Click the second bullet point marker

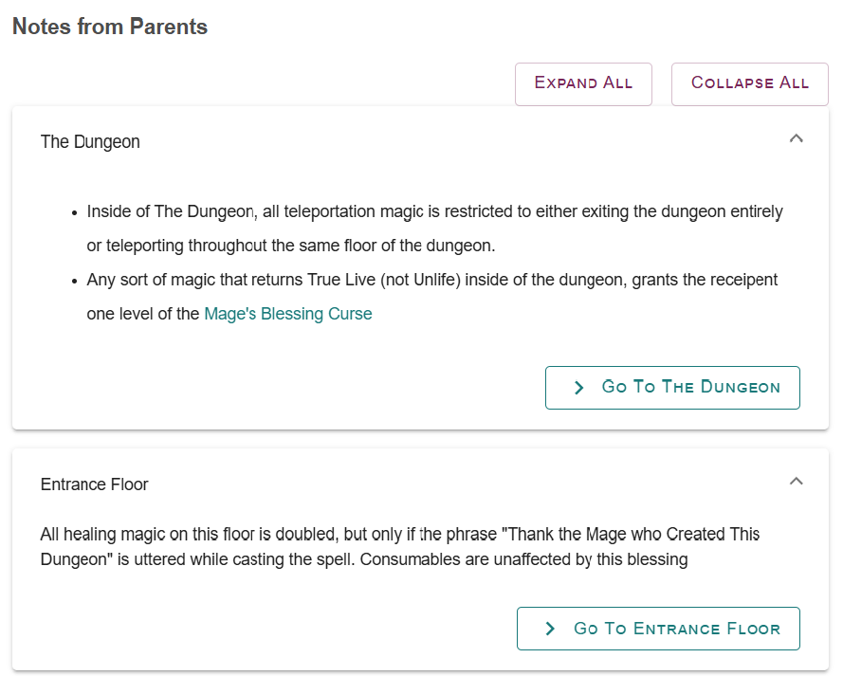(75, 281)
